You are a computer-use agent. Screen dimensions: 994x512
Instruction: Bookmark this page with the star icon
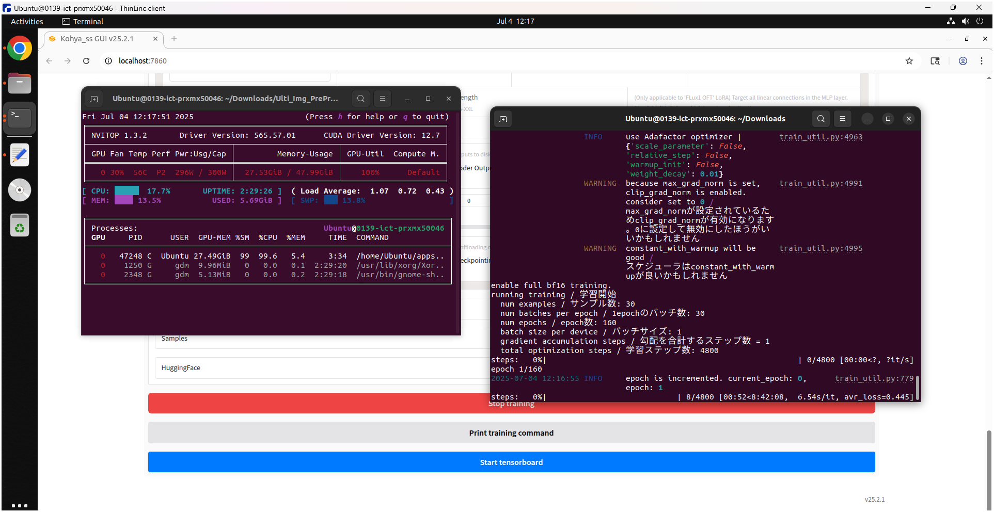[x=909, y=61]
